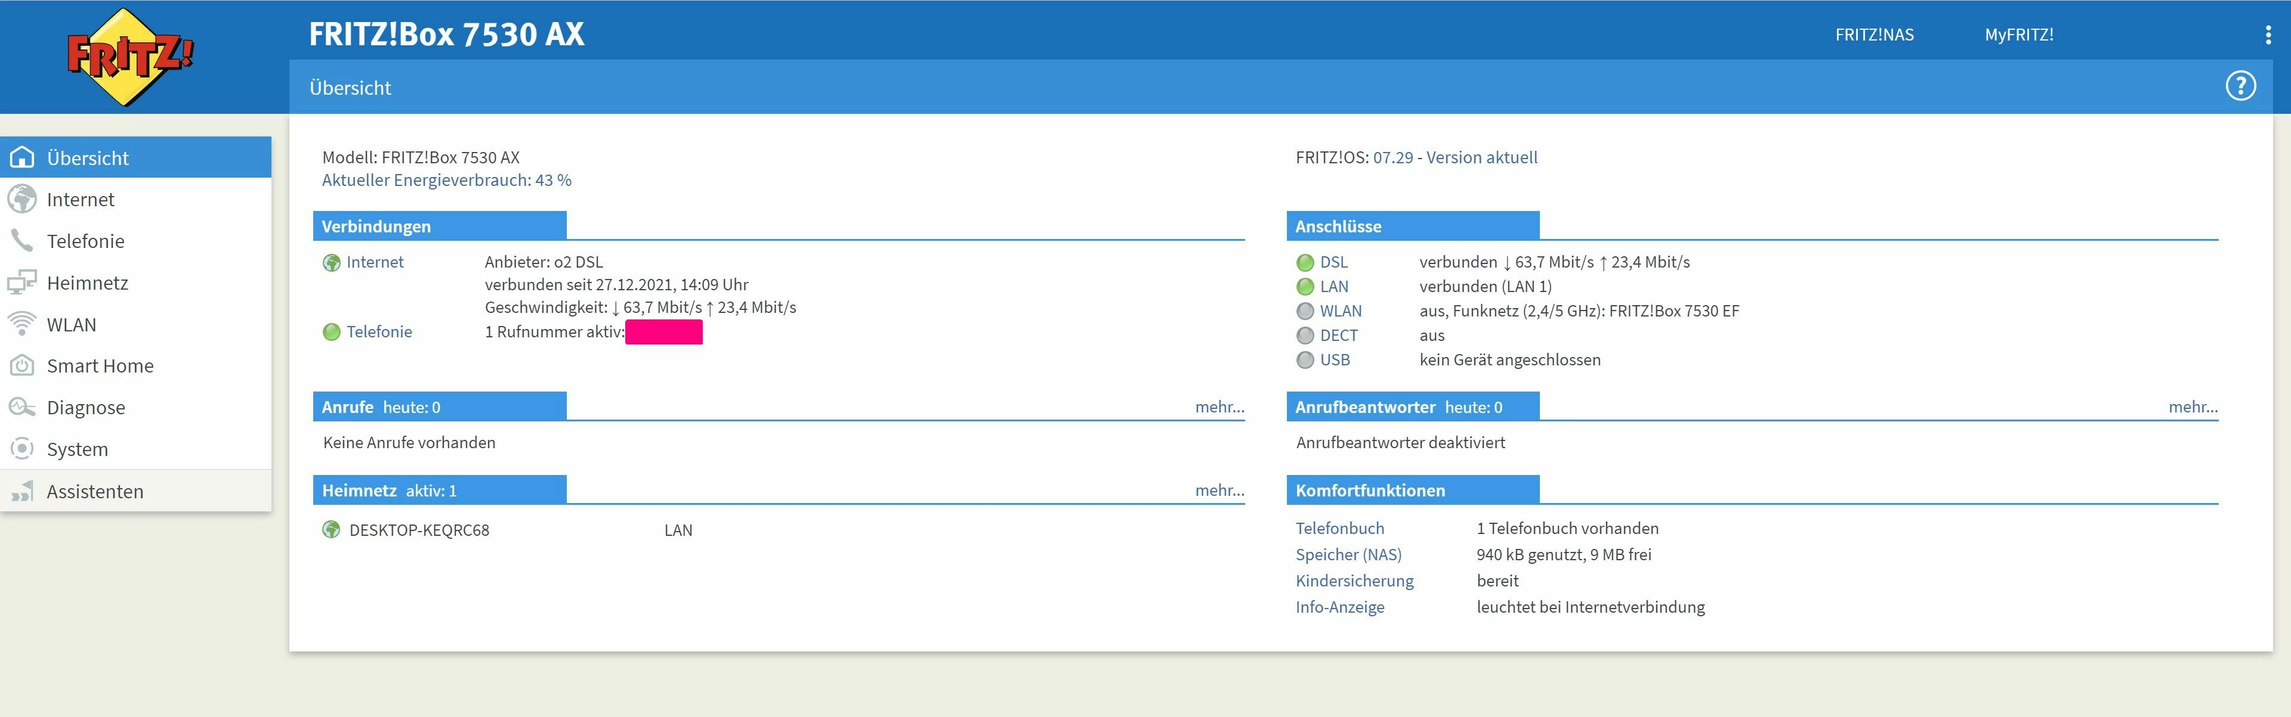Open the help question mark icon
Screen dimensions: 2291x717
[2240, 86]
